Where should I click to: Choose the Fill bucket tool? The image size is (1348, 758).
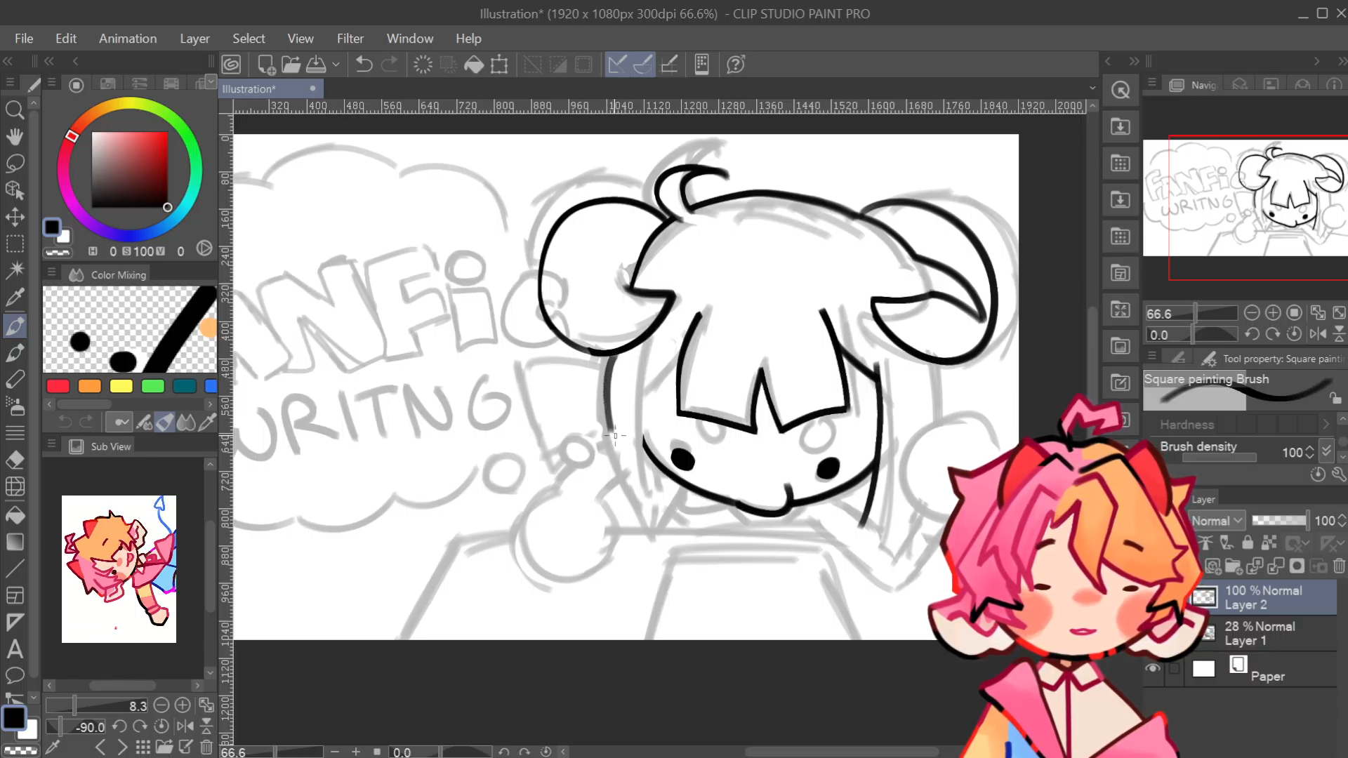pos(15,515)
